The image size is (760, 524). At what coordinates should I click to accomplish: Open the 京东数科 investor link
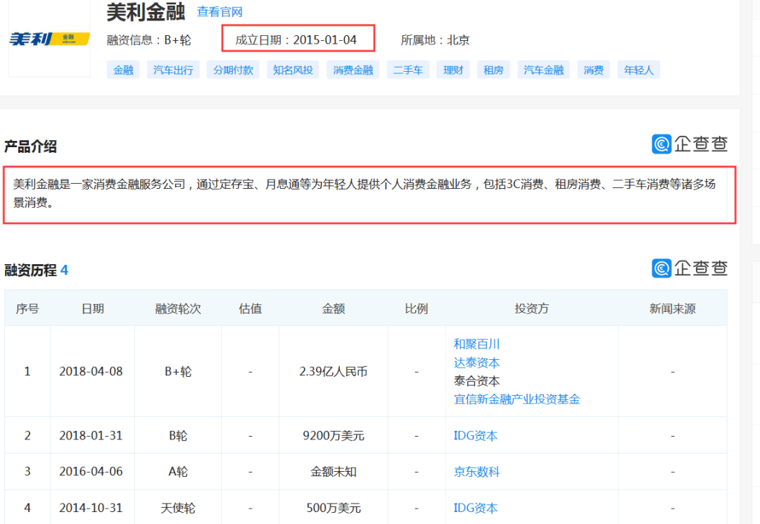point(476,472)
